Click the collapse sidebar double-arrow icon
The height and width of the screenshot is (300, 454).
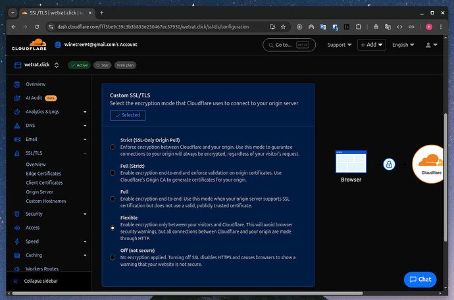point(16,281)
